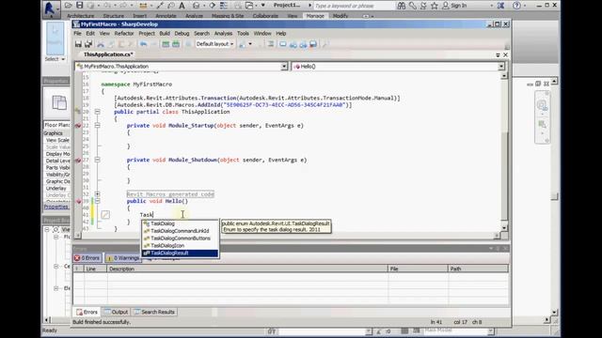Switch to the Search Results tab
602x338 pixels.
point(154,312)
